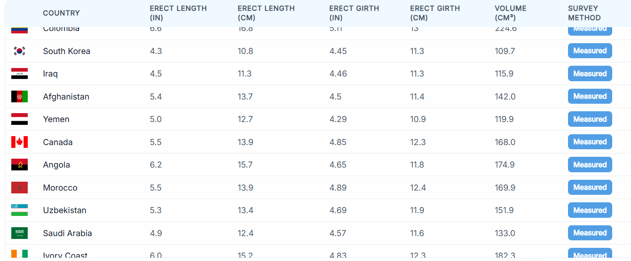The image size is (631, 261).
Task: Click the Angola flag icon
Action: pyautogui.click(x=19, y=165)
